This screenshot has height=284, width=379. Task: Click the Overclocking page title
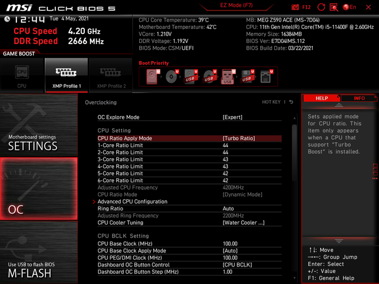pyautogui.click(x=101, y=102)
